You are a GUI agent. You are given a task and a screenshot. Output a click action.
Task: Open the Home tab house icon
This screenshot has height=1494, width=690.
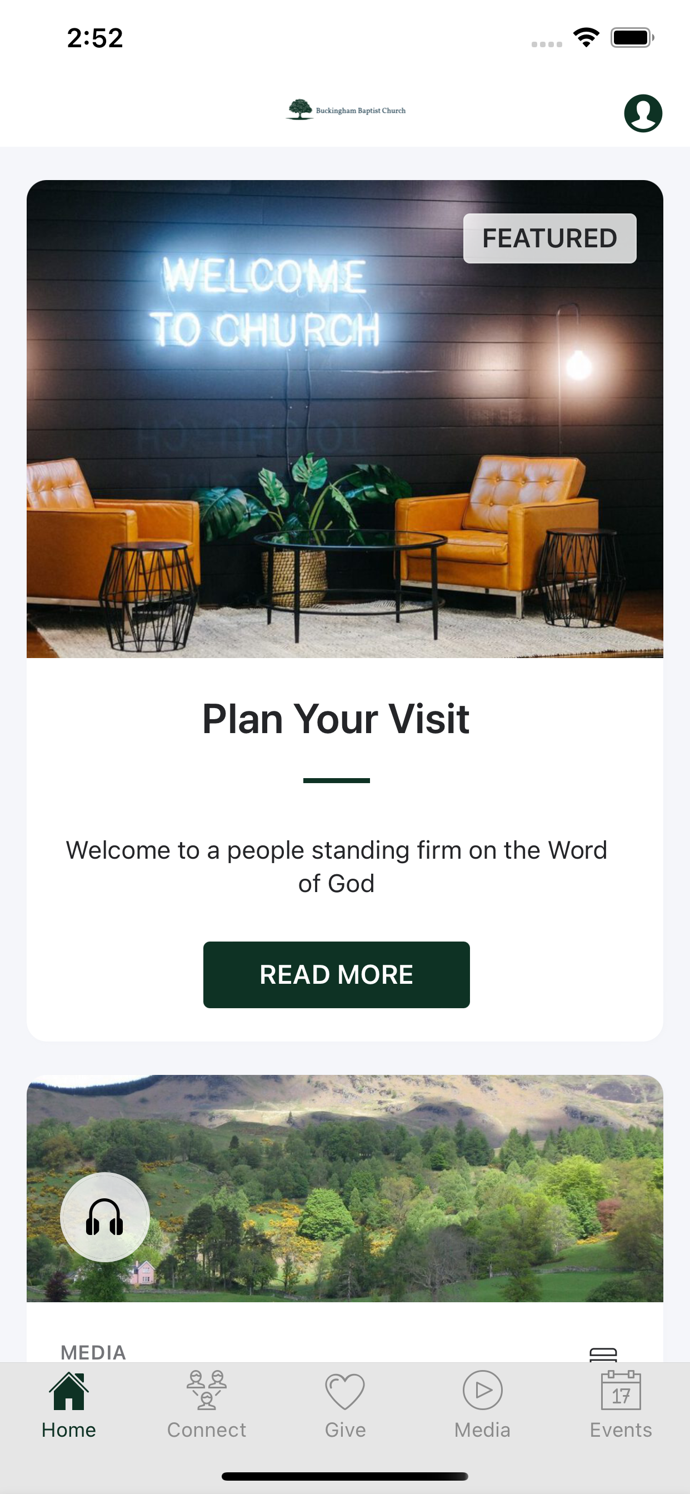click(x=69, y=1391)
